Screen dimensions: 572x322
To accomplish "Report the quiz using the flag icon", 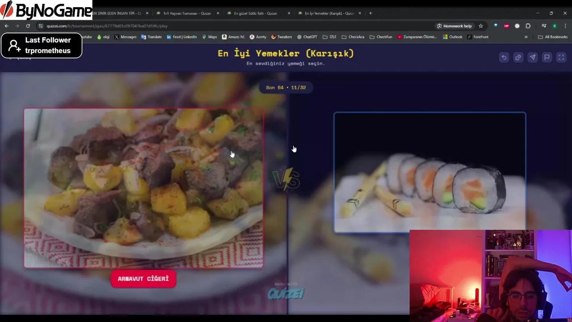I will point(547,57).
